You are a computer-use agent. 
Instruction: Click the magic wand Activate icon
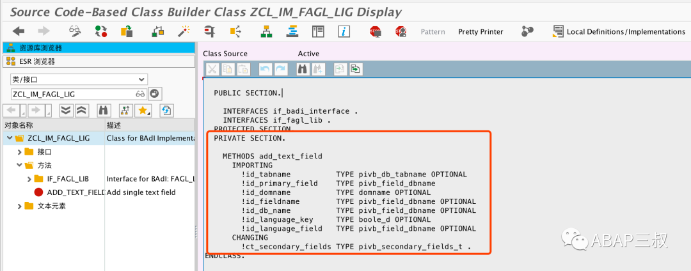tap(184, 31)
